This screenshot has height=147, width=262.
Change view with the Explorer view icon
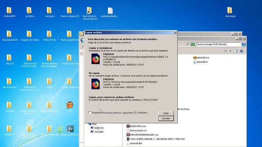tap(225, 51)
